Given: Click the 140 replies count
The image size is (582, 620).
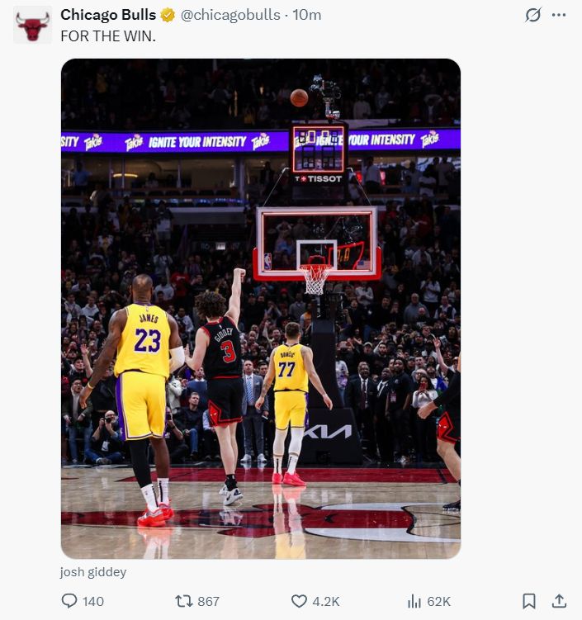Looking at the screenshot, I should [x=93, y=601].
